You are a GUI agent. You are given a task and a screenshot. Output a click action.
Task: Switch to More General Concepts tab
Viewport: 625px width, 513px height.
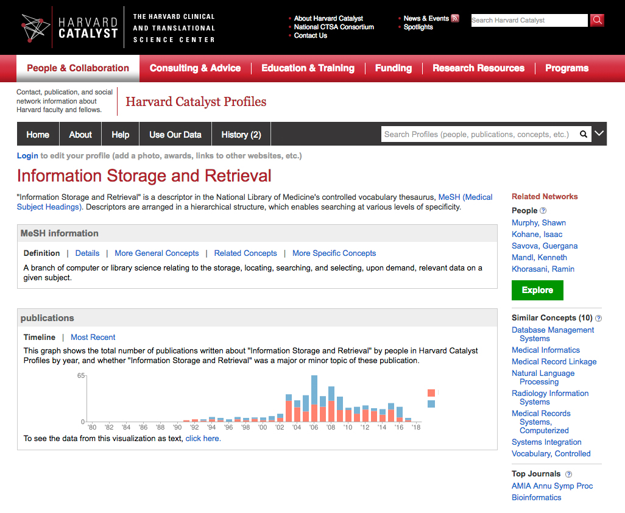click(x=157, y=253)
